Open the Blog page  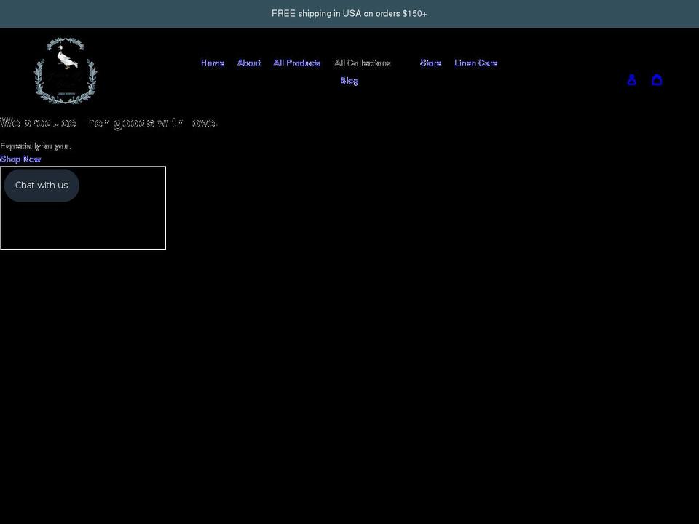(x=349, y=81)
